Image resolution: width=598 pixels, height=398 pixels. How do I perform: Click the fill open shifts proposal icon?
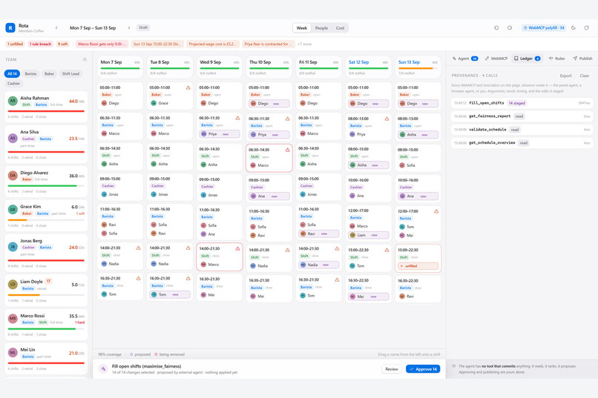click(103, 368)
